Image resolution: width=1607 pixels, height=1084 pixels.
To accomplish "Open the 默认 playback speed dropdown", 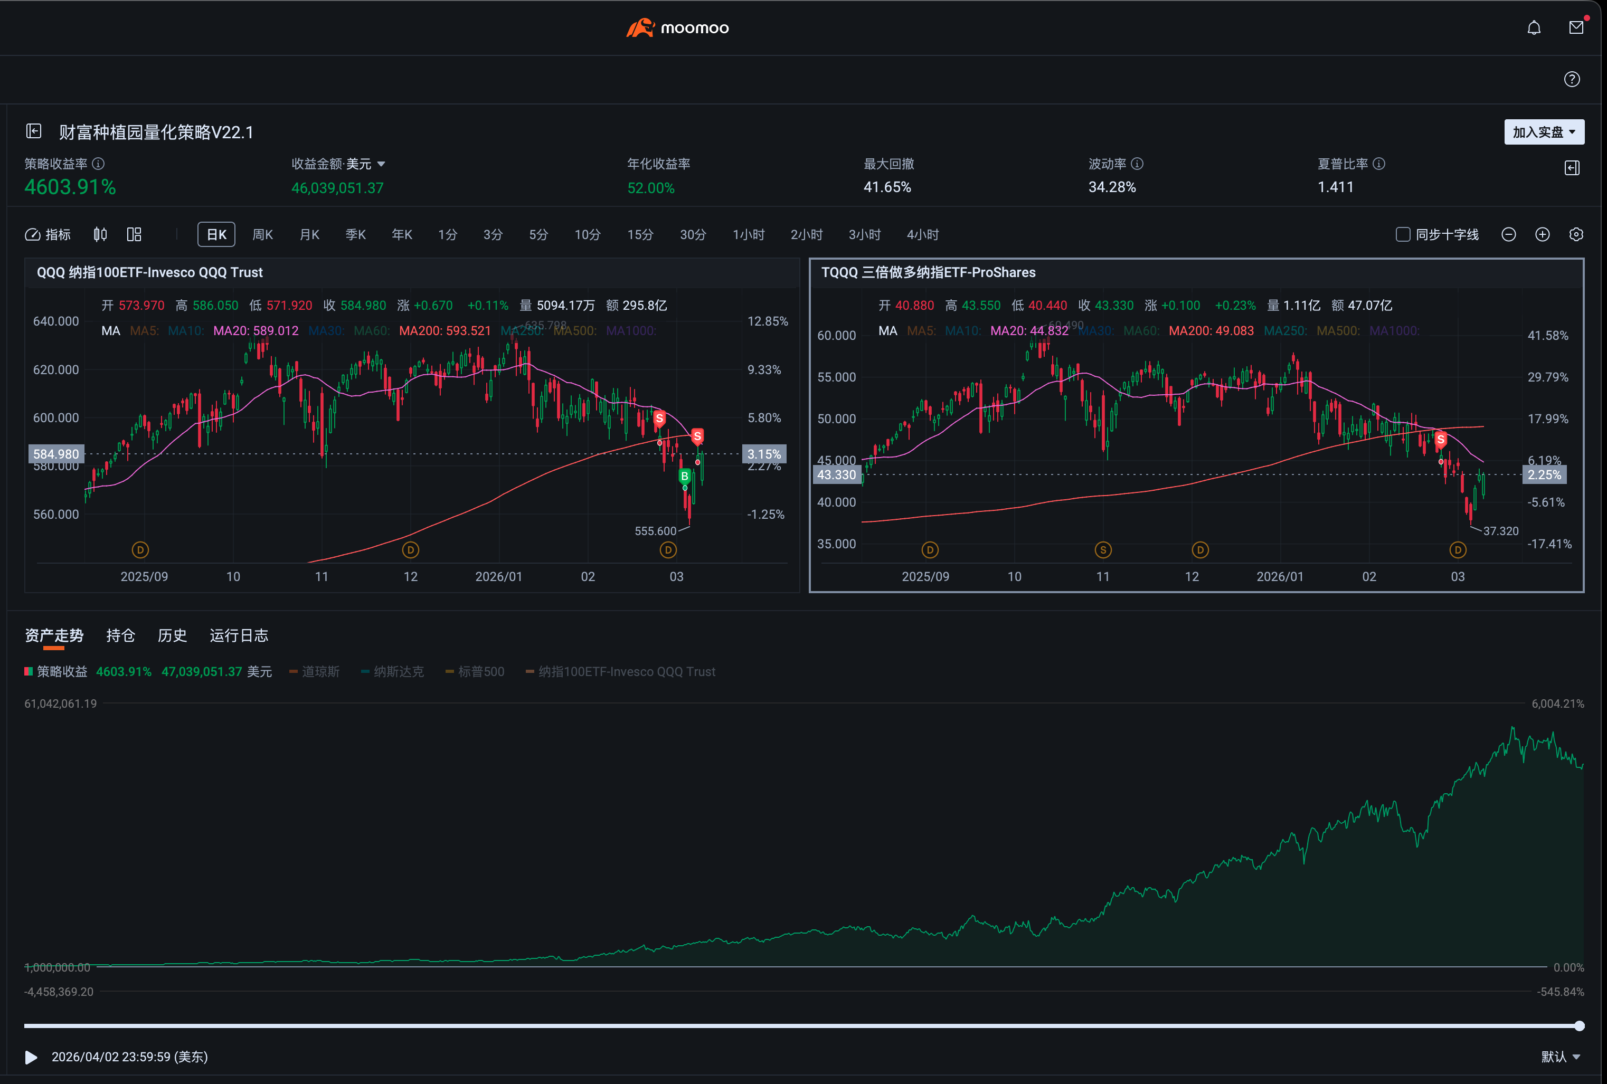I will 1561,1057.
